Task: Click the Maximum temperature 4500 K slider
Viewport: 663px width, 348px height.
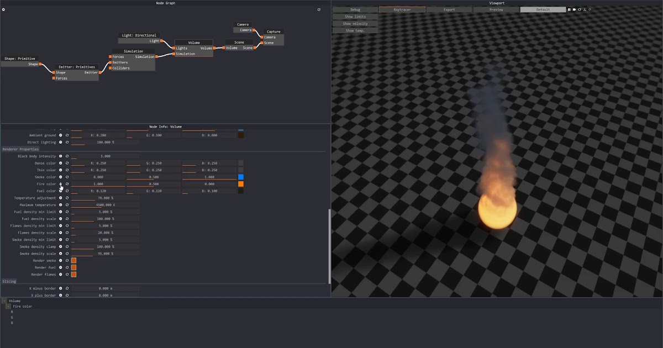Action: pos(105,205)
